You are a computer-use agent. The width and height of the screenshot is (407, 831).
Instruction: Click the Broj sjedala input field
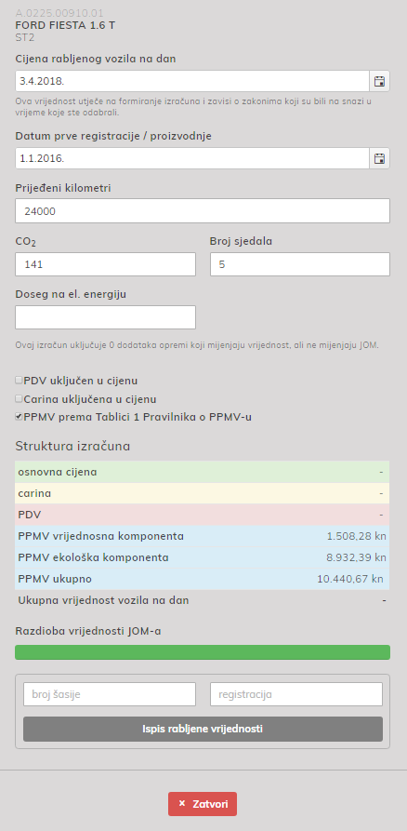click(x=300, y=264)
